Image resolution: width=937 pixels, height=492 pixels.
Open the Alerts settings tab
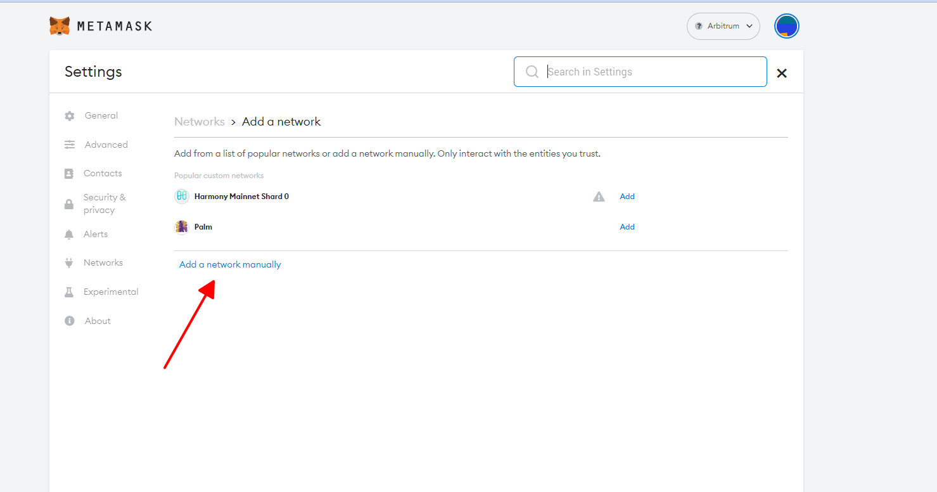pyautogui.click(x=96, y=234)
